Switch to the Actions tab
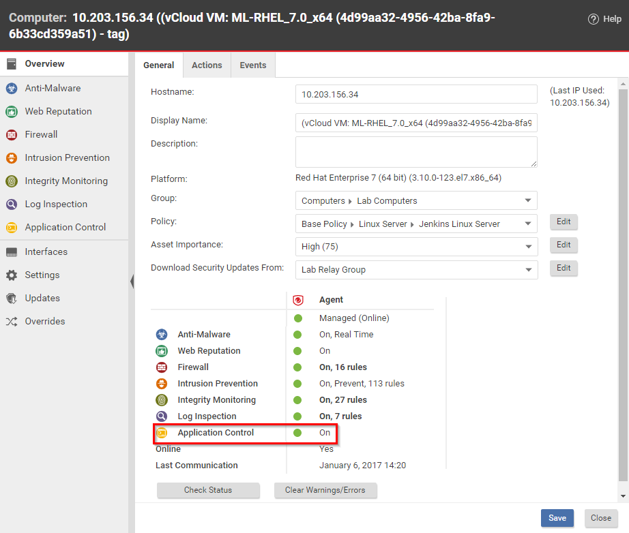The image size is (629, 533). click(x=207, y=65)
